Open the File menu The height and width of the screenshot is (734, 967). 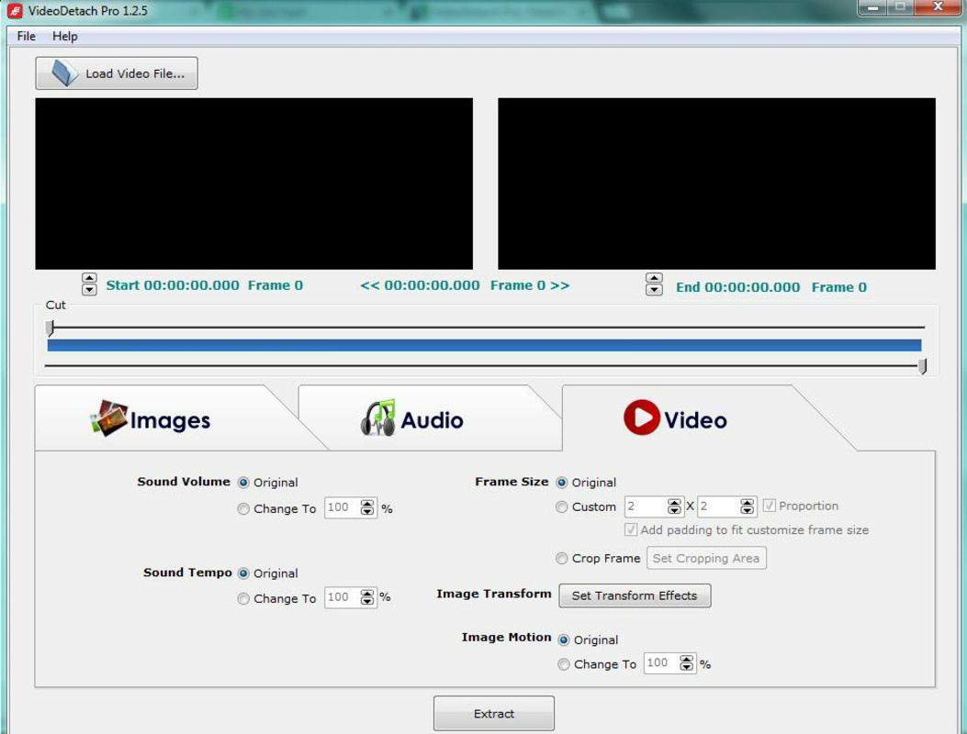(26, 37)
